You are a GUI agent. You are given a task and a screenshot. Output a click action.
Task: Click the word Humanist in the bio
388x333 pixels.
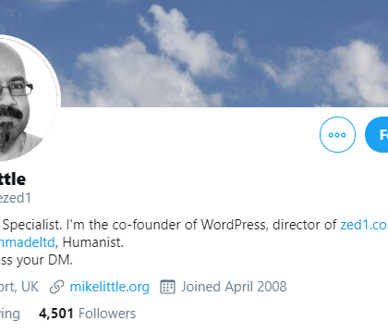(x=93, y=242)
